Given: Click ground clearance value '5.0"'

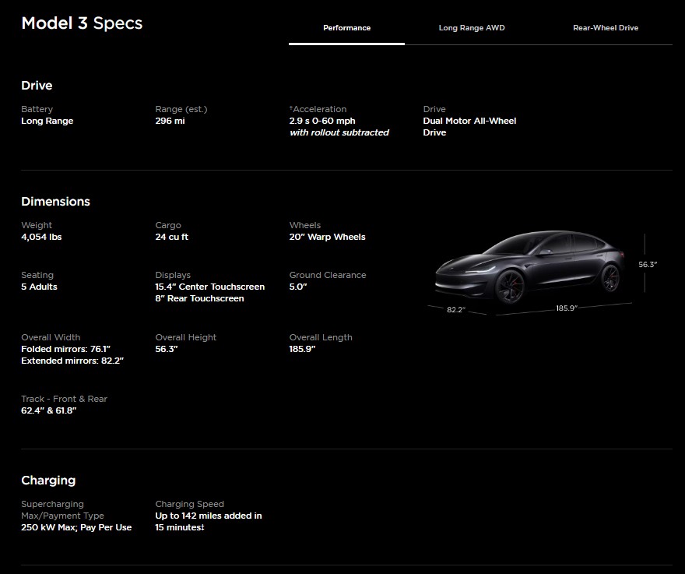Looking at the screenshot, I should [x=298, y=287].
